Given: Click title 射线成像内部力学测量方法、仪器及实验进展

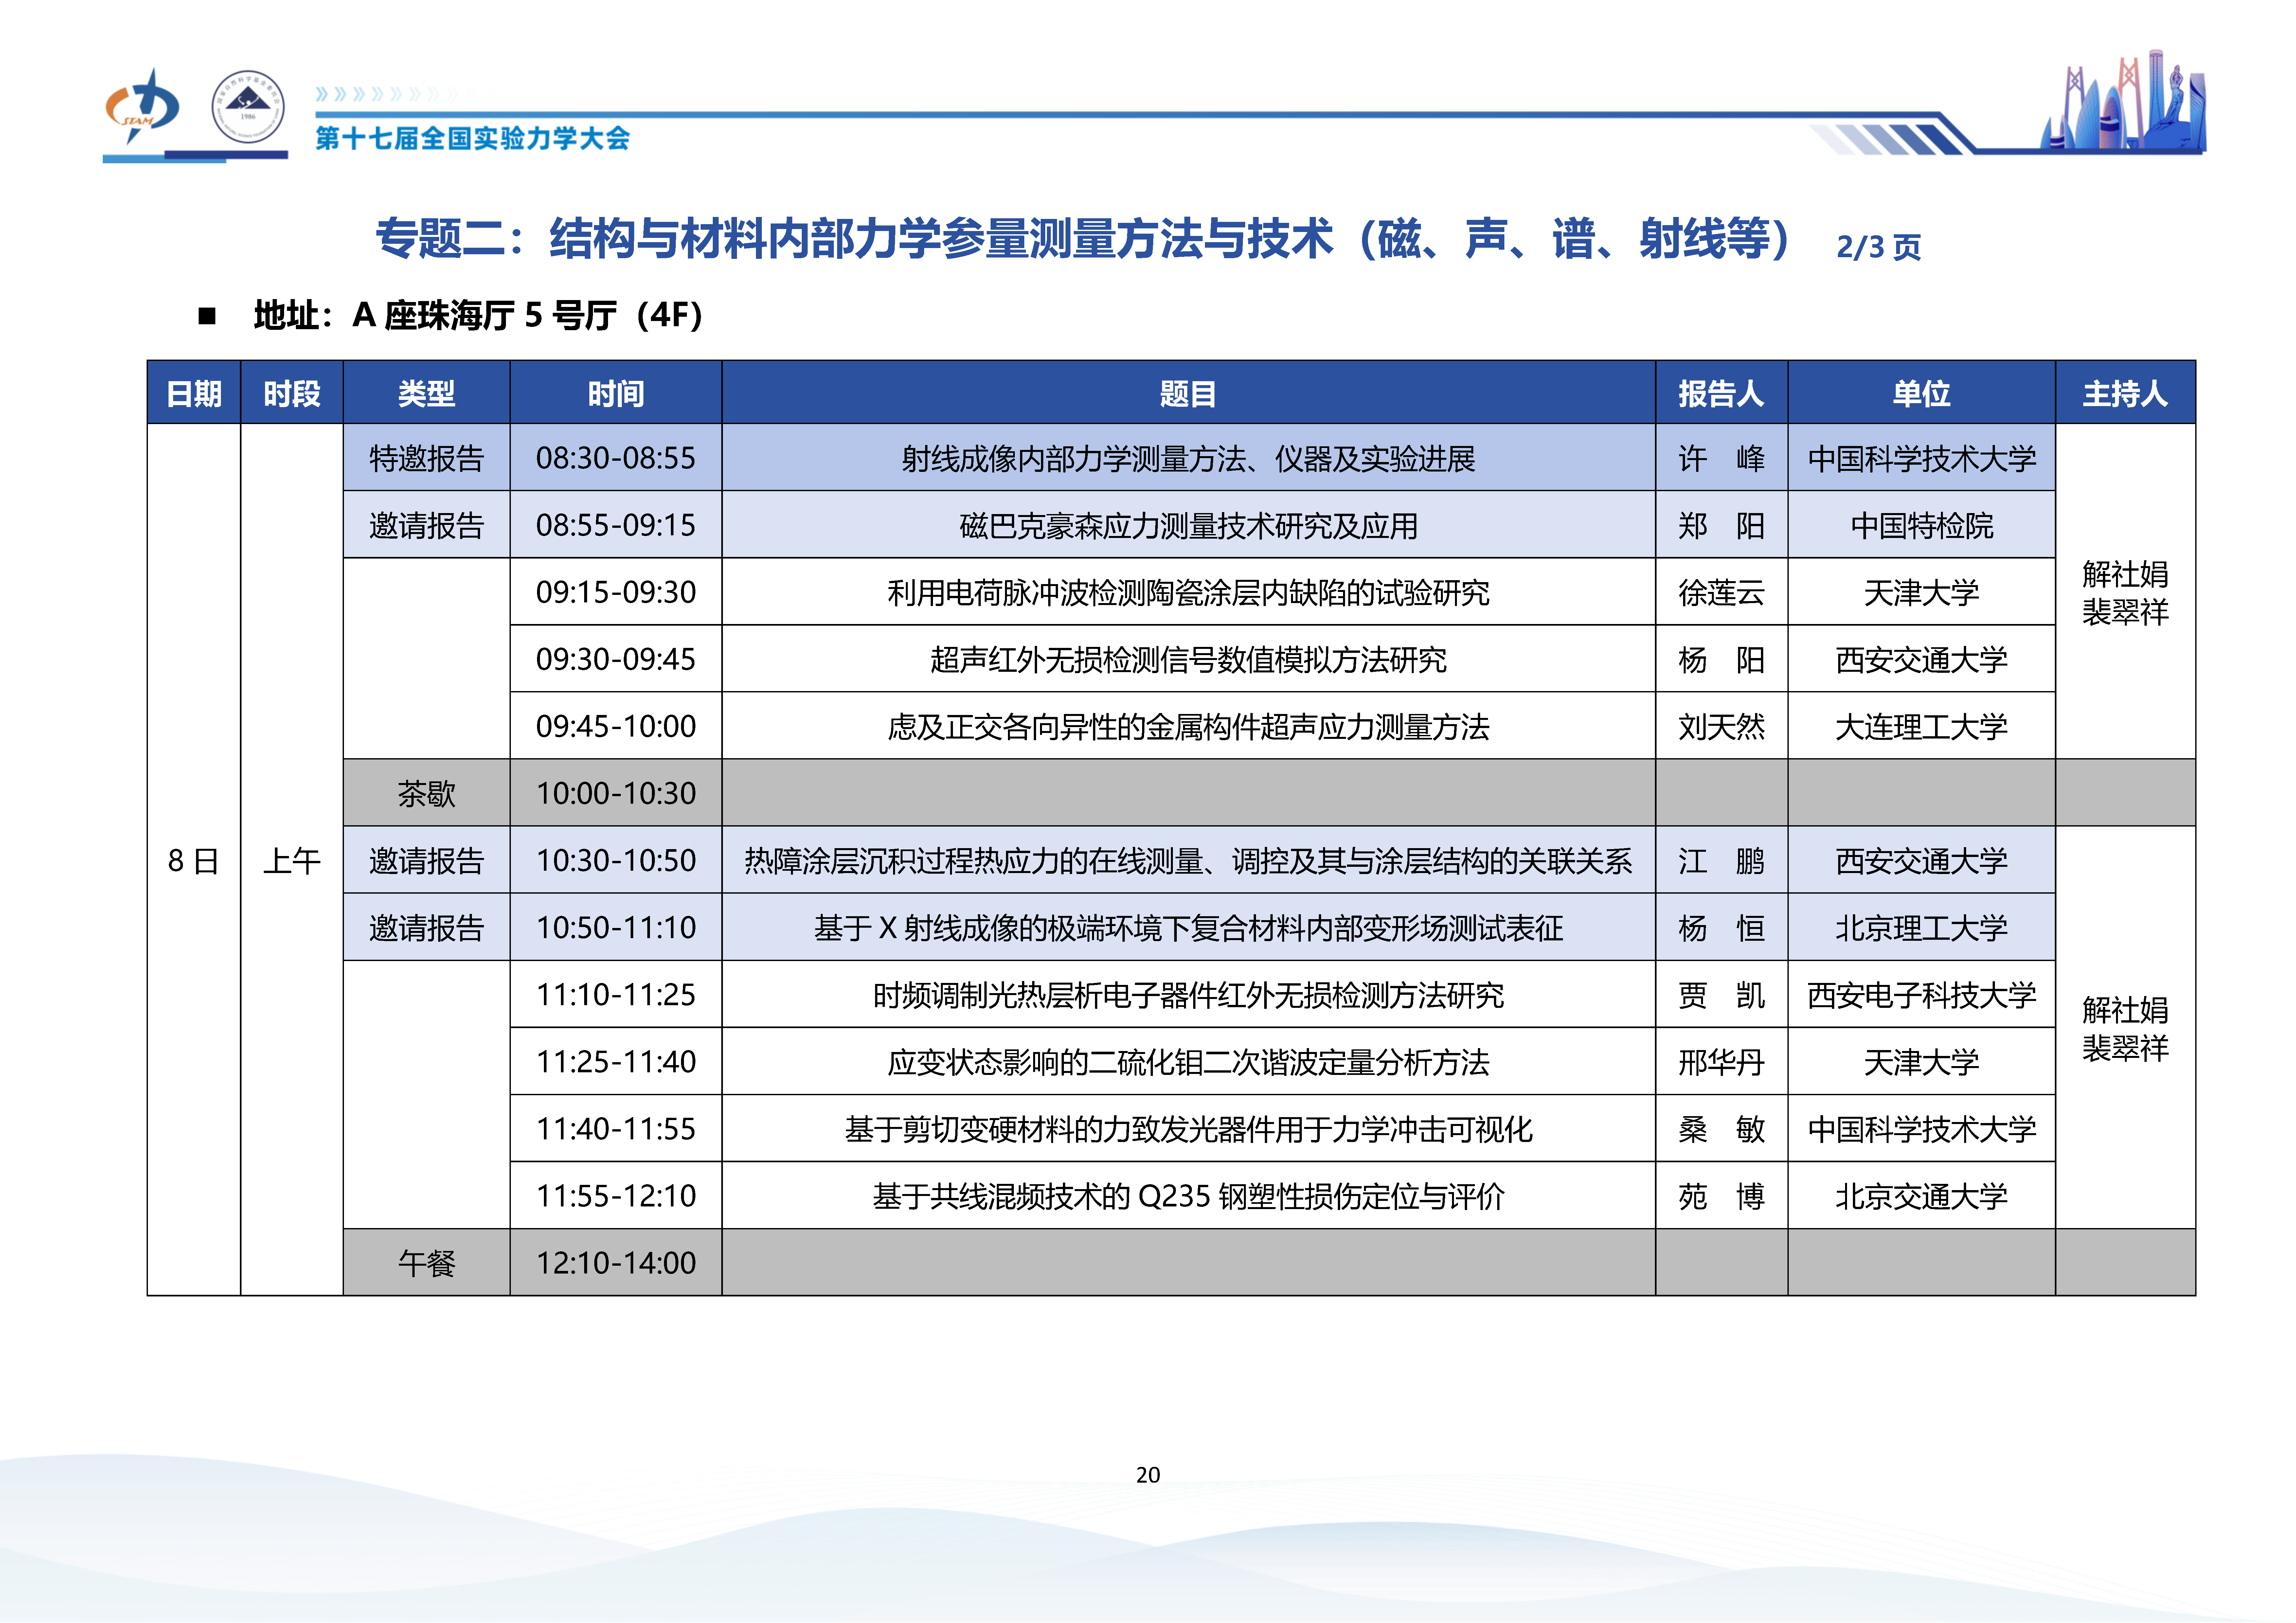Looking at the screenshot, I should coord(1188,459).
